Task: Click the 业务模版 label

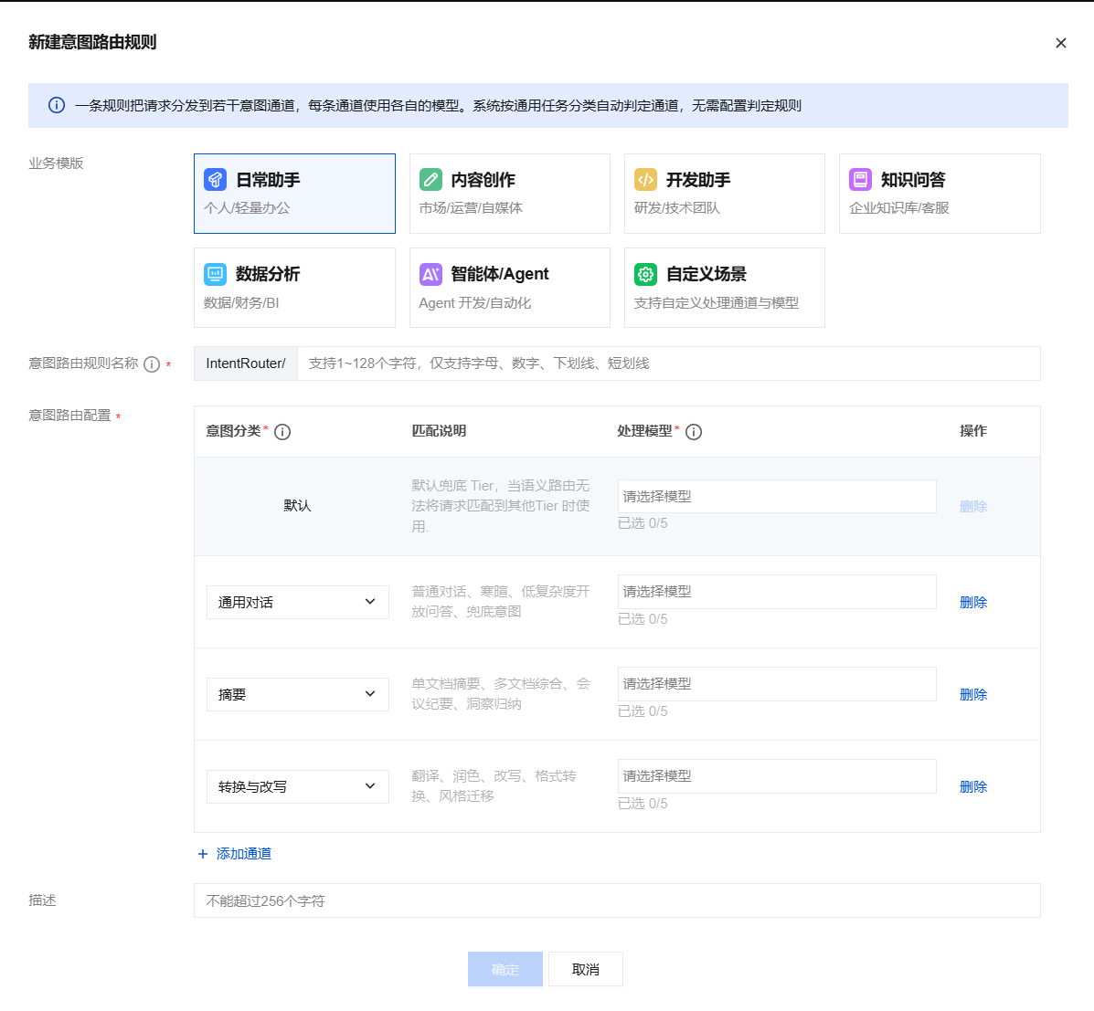Action: click(56, 163)
